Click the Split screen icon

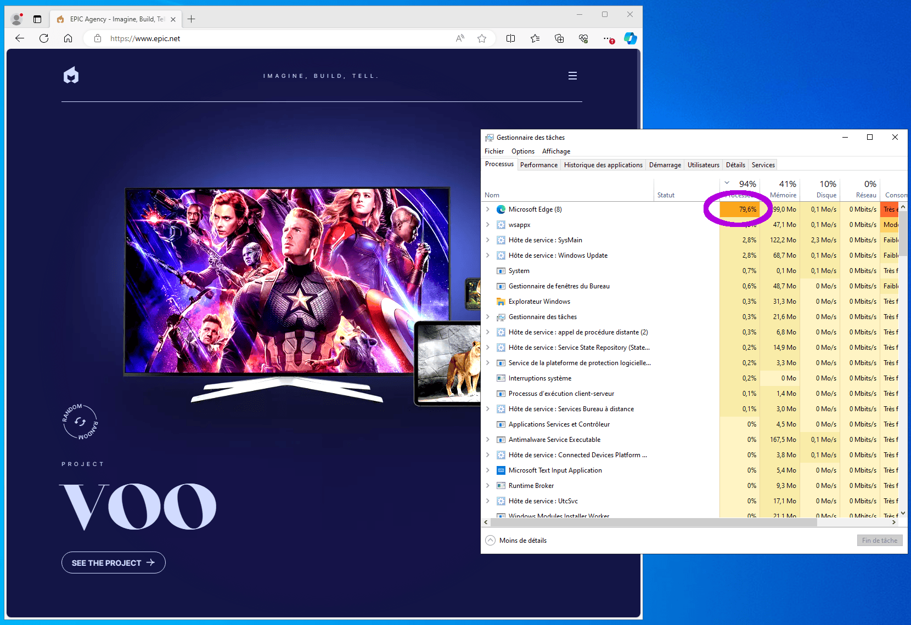(510, 38)
